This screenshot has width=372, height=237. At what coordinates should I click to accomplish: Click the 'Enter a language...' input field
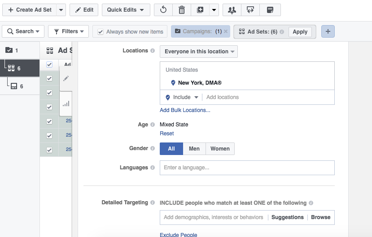[247, 168]
